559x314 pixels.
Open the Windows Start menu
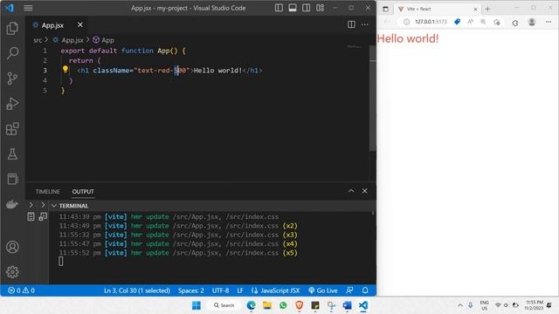click(x=197, y=305)
